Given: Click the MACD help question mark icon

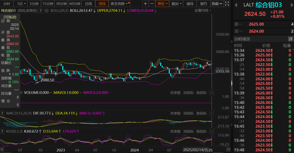Looking at the screenshot, I should click(x=2, y=113).
